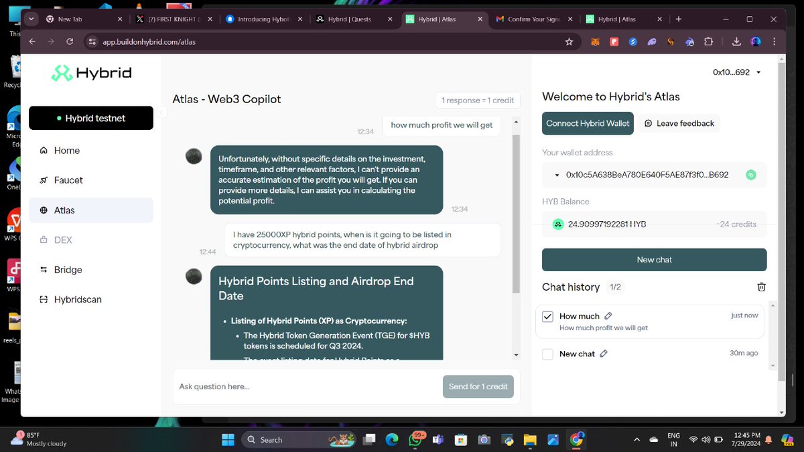Click the 24.90997192281 HYB balance
This screenshot has width=804, height=452.
[607, 224]
